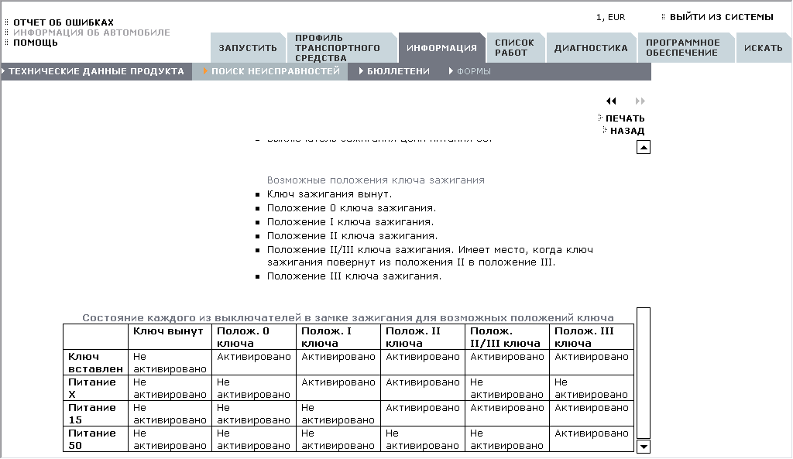Screen dimensions: 793x459
Task: Click the 'Полож. 0 ключа' column header
Action: [x=253, y=337]
